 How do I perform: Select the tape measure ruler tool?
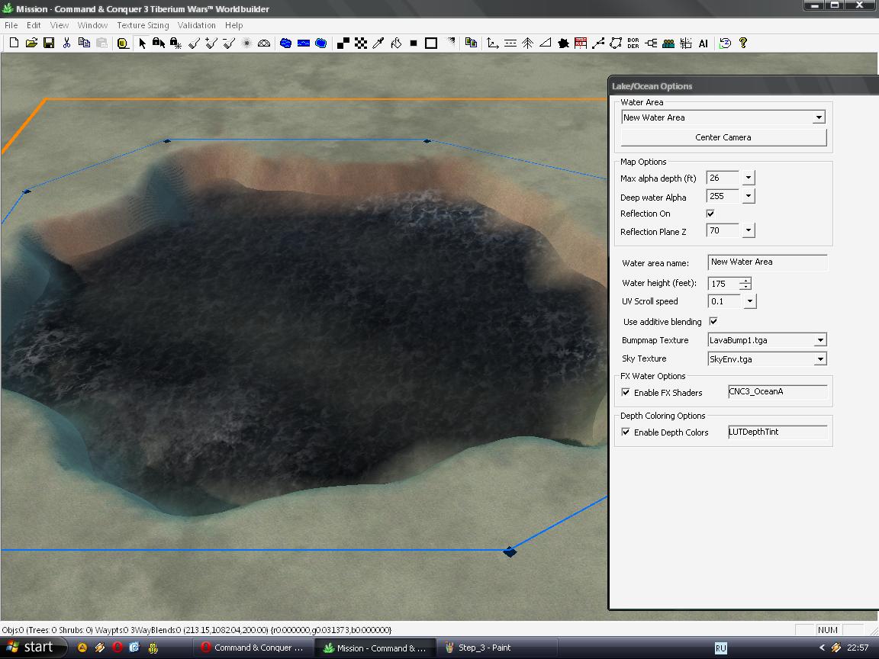[x=123, y=43]
